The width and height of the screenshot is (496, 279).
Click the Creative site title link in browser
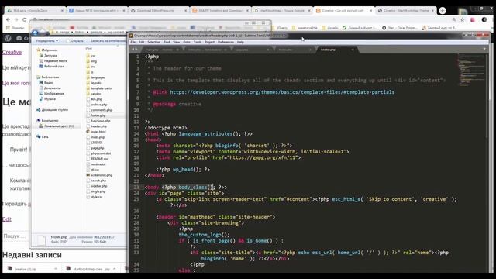(x=12, y=52)
